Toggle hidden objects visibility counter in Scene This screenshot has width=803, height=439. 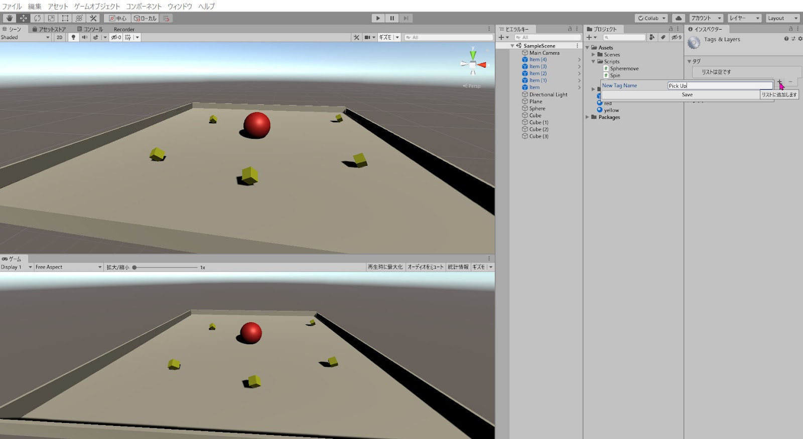tap(116, 37)
